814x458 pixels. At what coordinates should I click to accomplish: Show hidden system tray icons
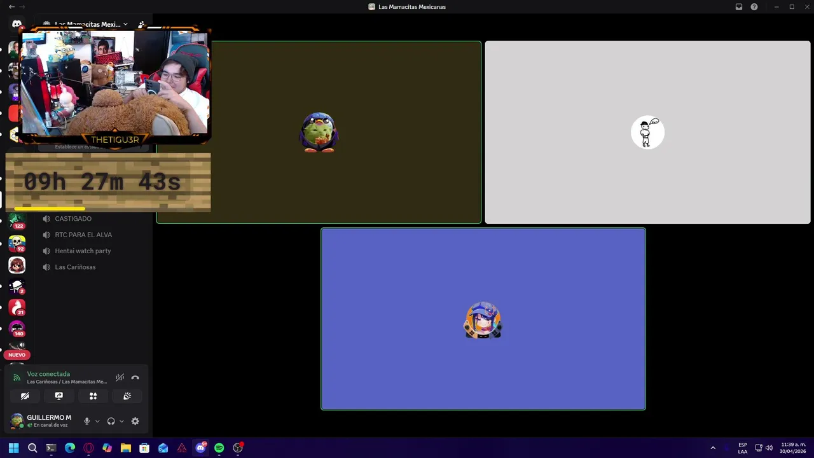coord(713,448)
